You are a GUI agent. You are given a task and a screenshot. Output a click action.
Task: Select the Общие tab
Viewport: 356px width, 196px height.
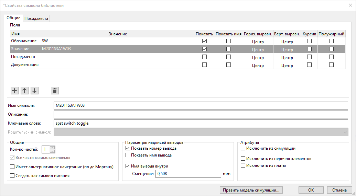coord(14,18)
